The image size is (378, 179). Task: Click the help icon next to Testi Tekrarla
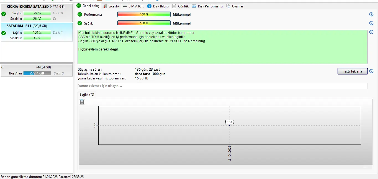point(371,71)
